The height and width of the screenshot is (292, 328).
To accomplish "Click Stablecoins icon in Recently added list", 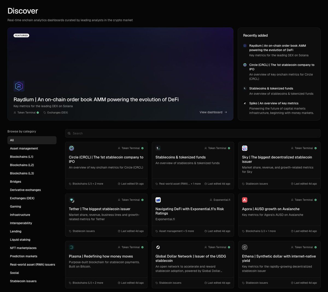I will pos(245,88).
